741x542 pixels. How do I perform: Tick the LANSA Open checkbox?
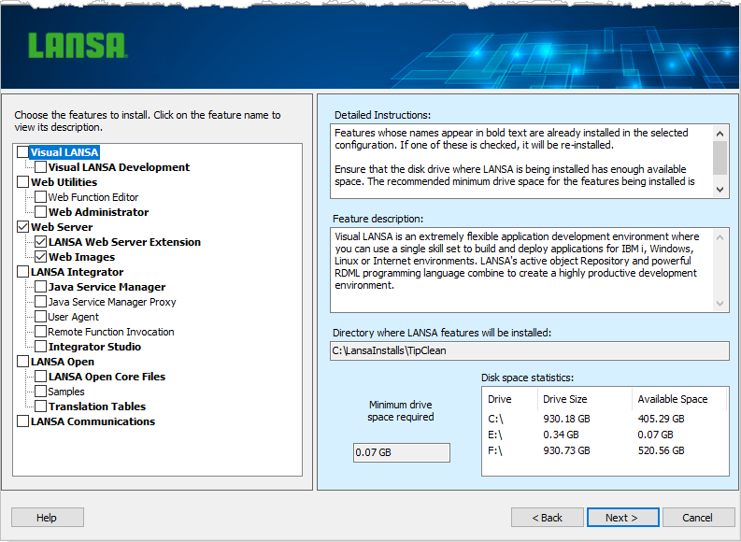click(x=22, y=362)
